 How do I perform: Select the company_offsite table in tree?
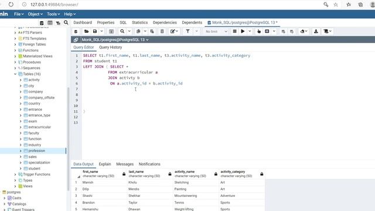point(42,98)
